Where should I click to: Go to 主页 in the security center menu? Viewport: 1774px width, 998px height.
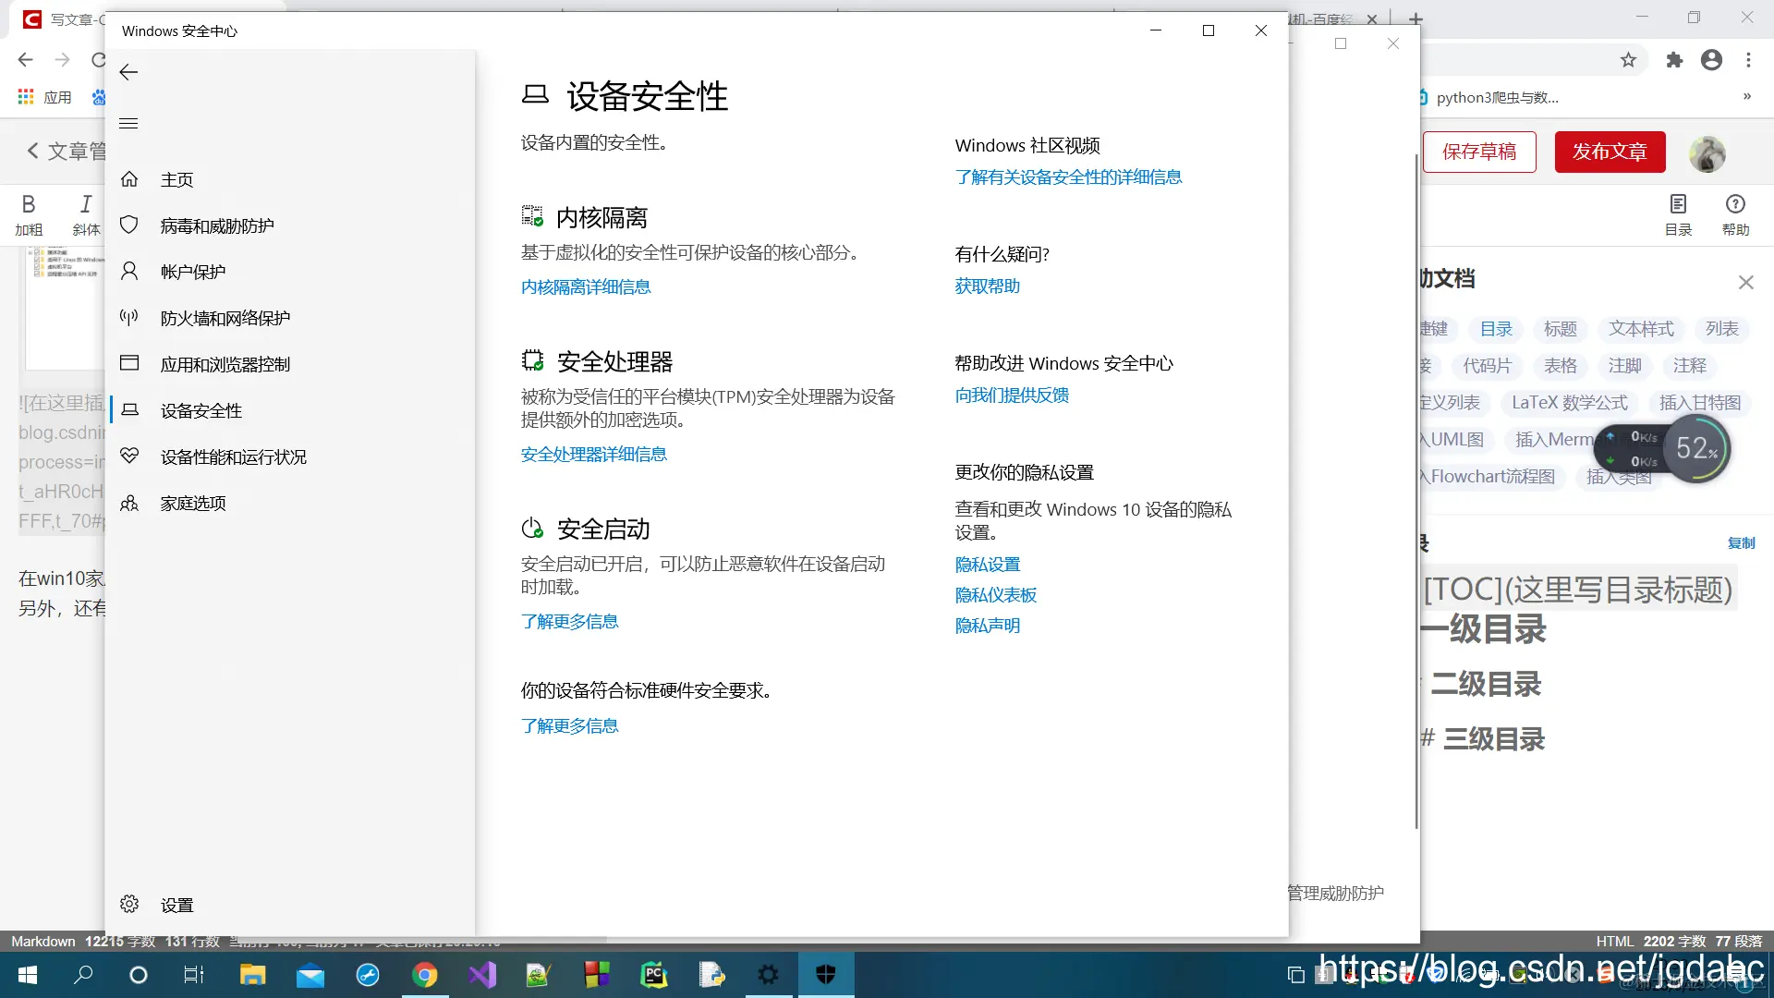click(x=176, y=178)
